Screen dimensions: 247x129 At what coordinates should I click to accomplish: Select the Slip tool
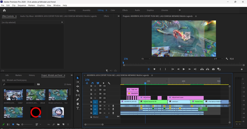tap(78, 95)
